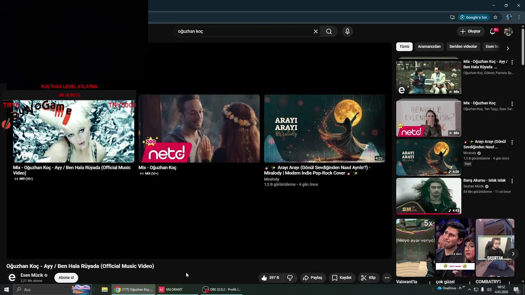
Task: Open sidebar 'Benimle evlenir misin' mix thumbnail
Action: pos(429,118)
